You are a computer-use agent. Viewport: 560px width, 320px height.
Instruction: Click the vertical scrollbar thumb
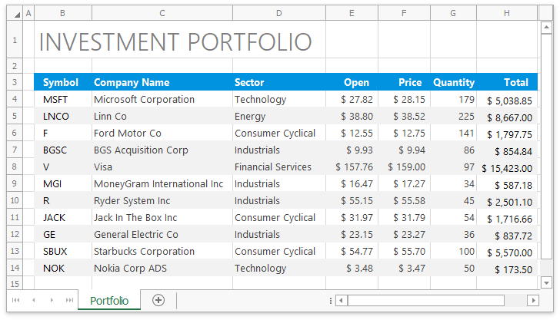coord(546,147)
